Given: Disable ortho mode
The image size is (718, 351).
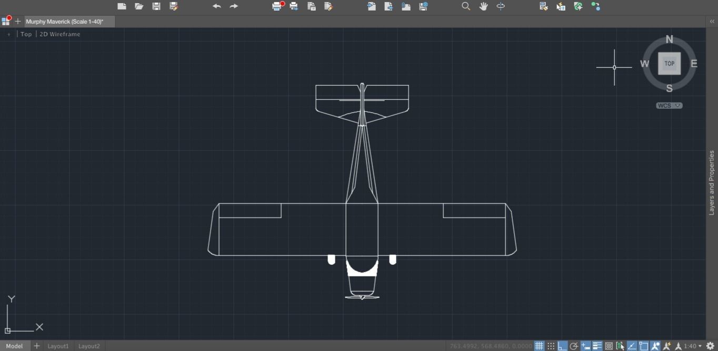Looking at the screenshot, I should 561,346.
